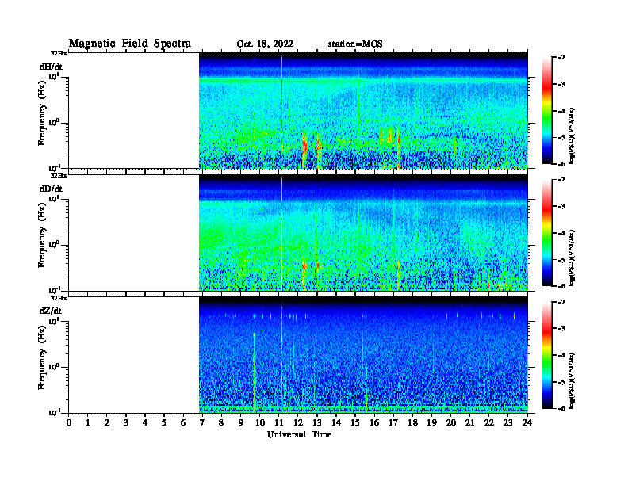Click the "Magnetic Field Spectra" title

point(130,44)
